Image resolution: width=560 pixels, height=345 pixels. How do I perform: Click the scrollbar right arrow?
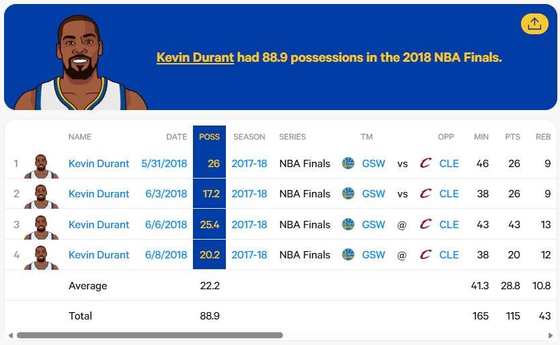[550, 336]
